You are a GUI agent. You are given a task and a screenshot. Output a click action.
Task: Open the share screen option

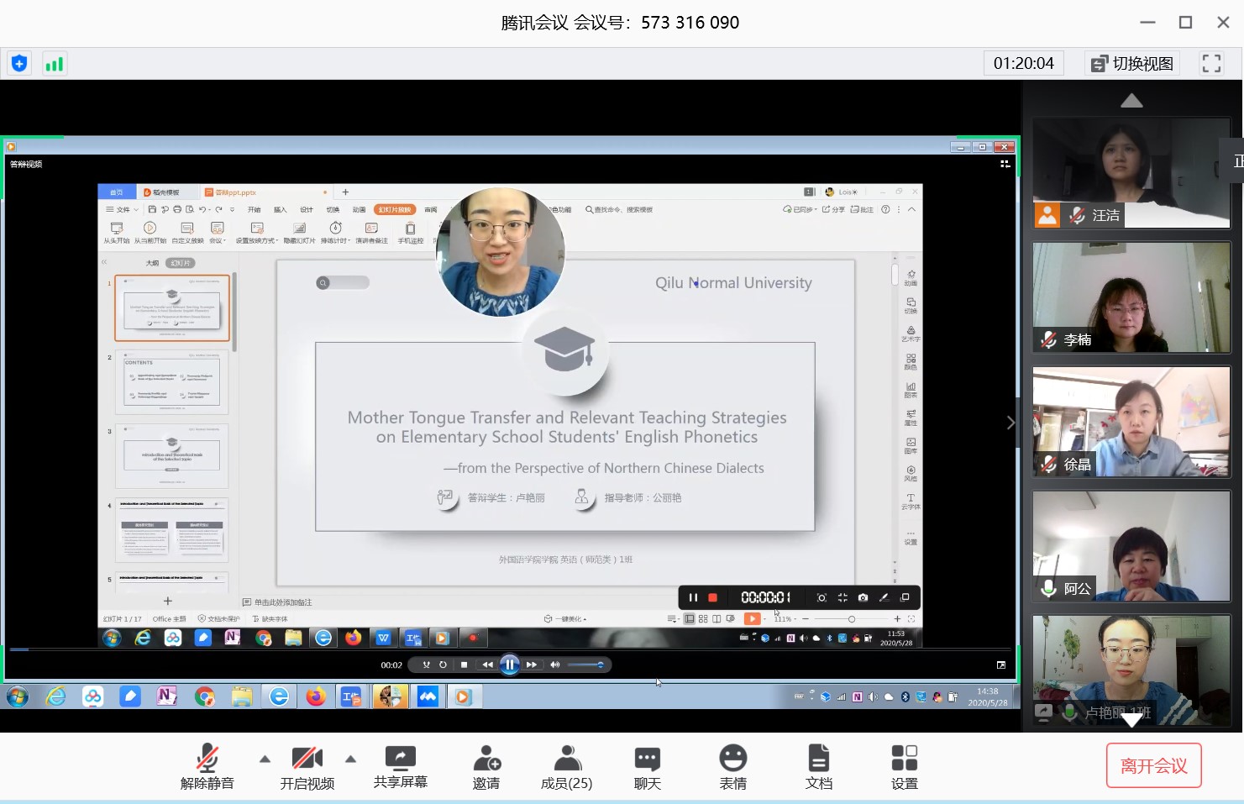pos(400,765)
